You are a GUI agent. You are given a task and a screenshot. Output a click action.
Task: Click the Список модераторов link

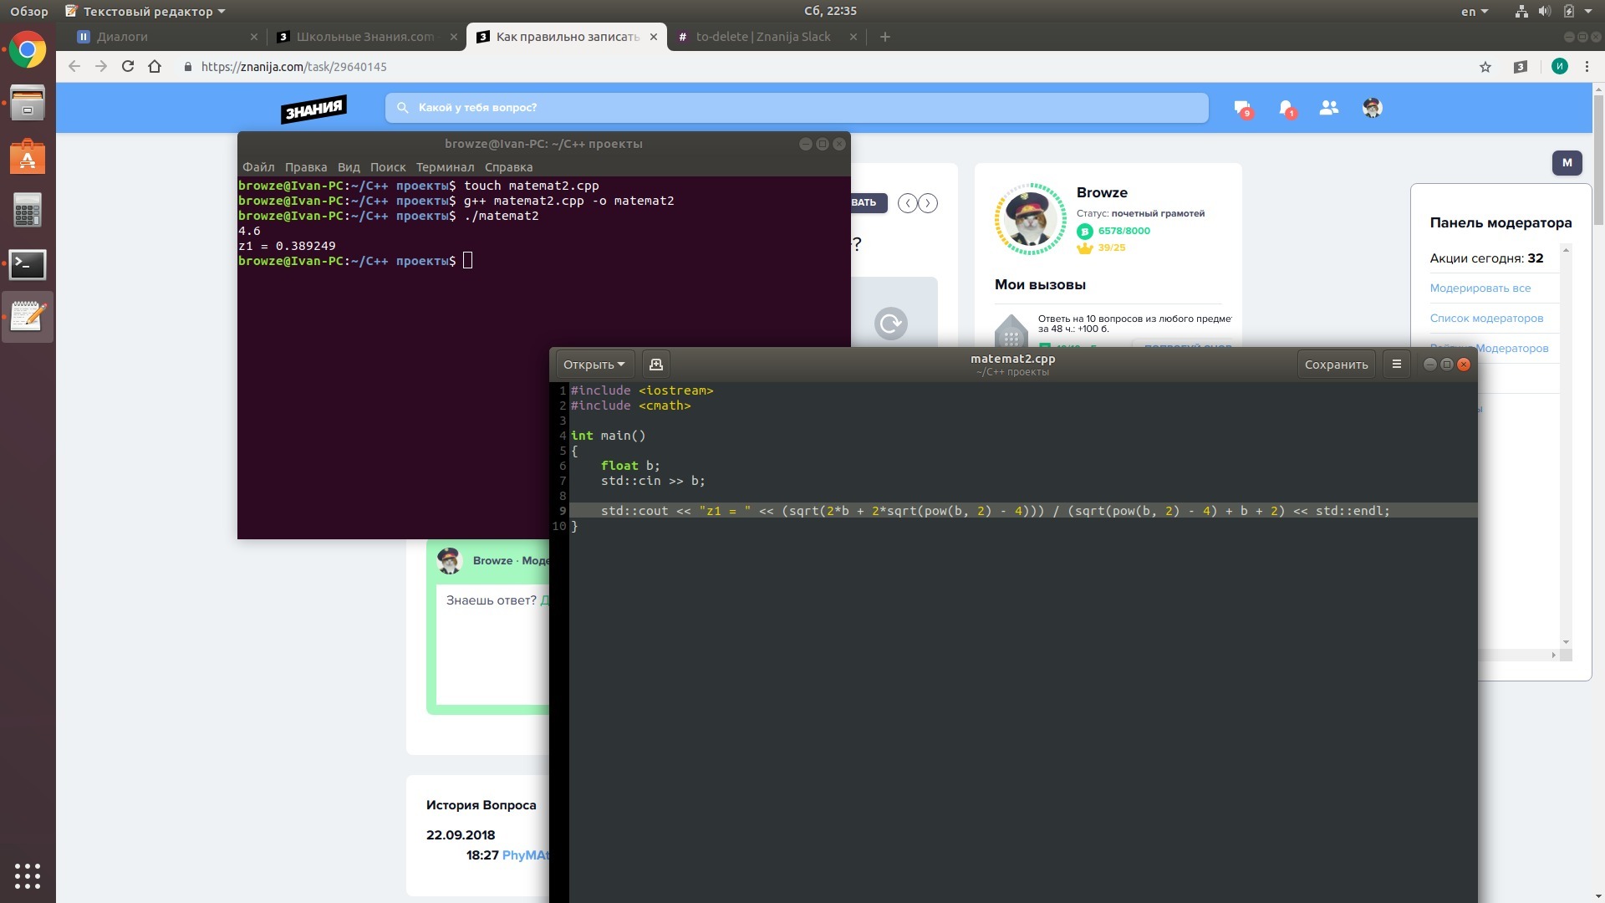pos(1486,319)
